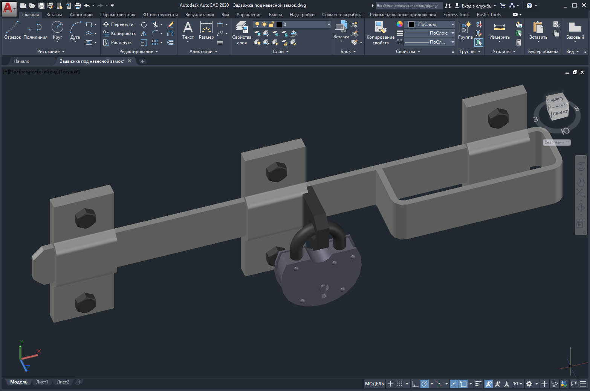Select the Круг circle tool

[57, 30]
